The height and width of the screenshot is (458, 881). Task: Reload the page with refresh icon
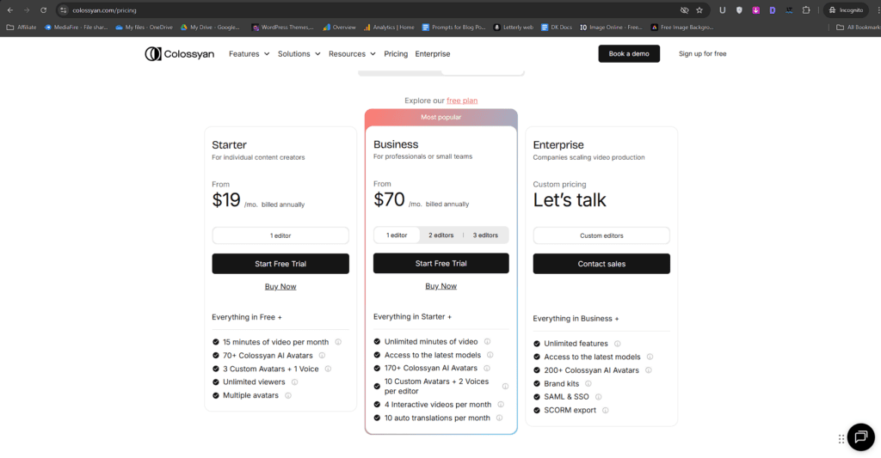[x=43, y=10]
